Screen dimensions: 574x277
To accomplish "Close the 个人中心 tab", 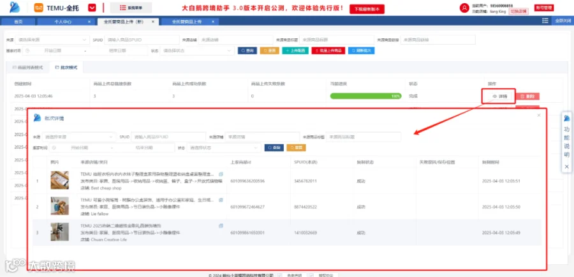I will pyautogui.click(x=89, y=22).
